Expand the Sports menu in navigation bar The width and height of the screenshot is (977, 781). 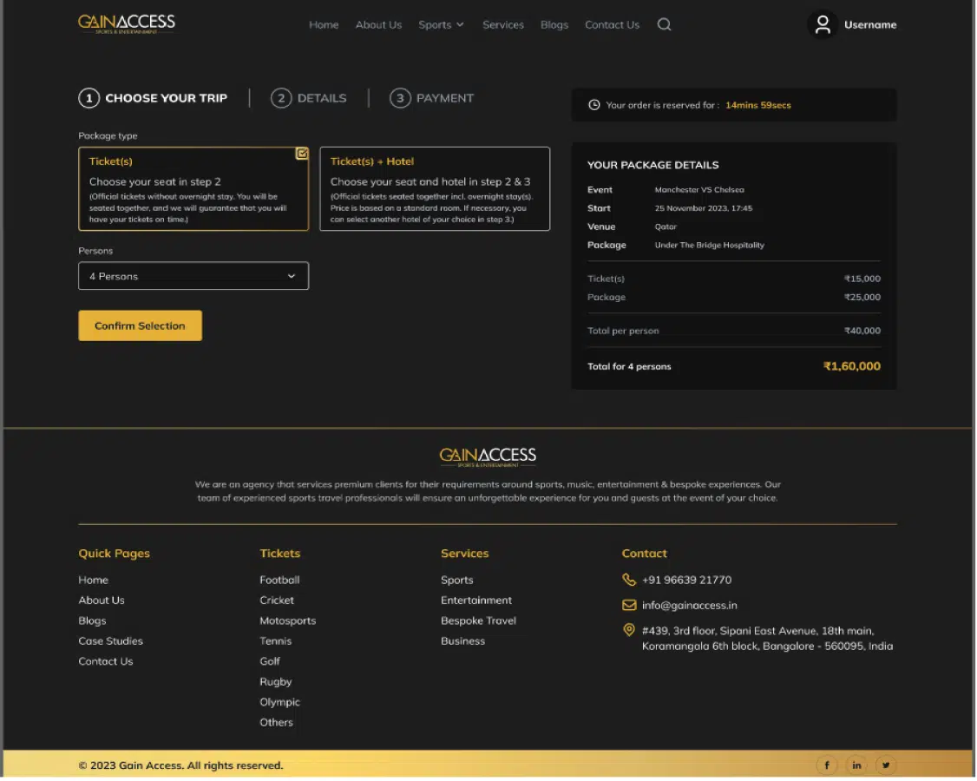pyautogui.click(x=441, y=25)
